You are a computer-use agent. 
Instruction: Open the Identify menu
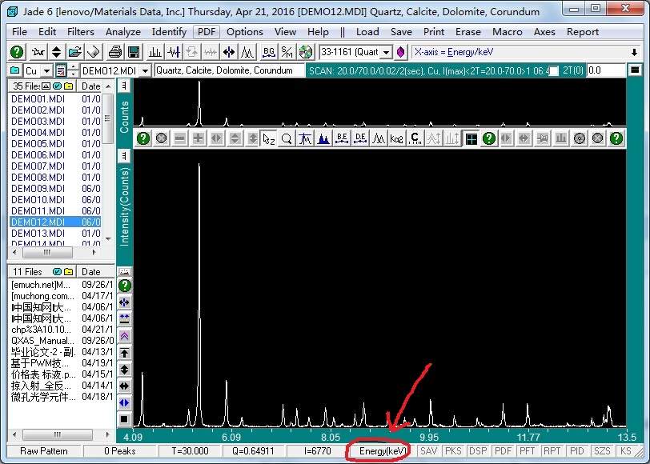click(x=169, y=32)
